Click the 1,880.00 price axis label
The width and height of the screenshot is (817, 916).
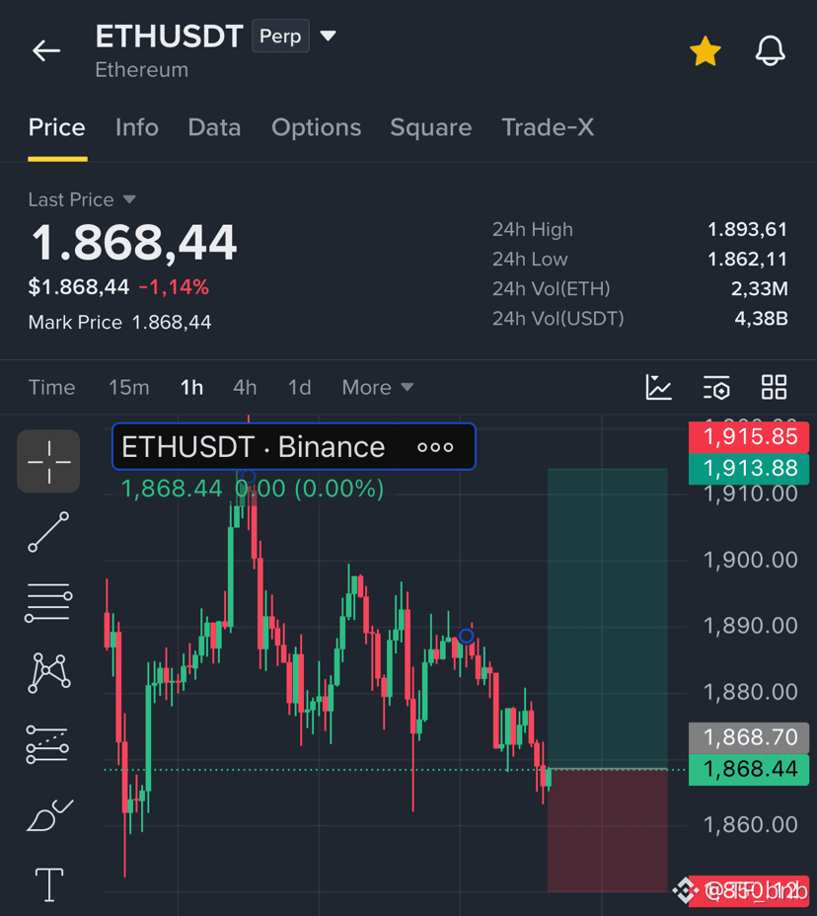tap(751, 692)
